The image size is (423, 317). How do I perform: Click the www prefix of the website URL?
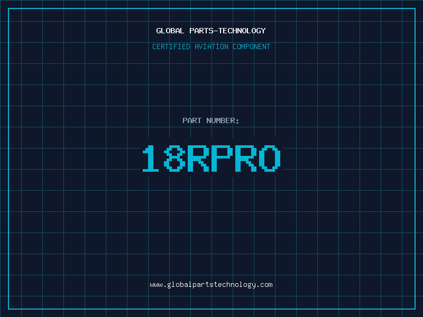click(x=156, y=285)
